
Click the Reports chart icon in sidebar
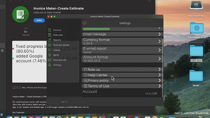(x=49, y=40)
